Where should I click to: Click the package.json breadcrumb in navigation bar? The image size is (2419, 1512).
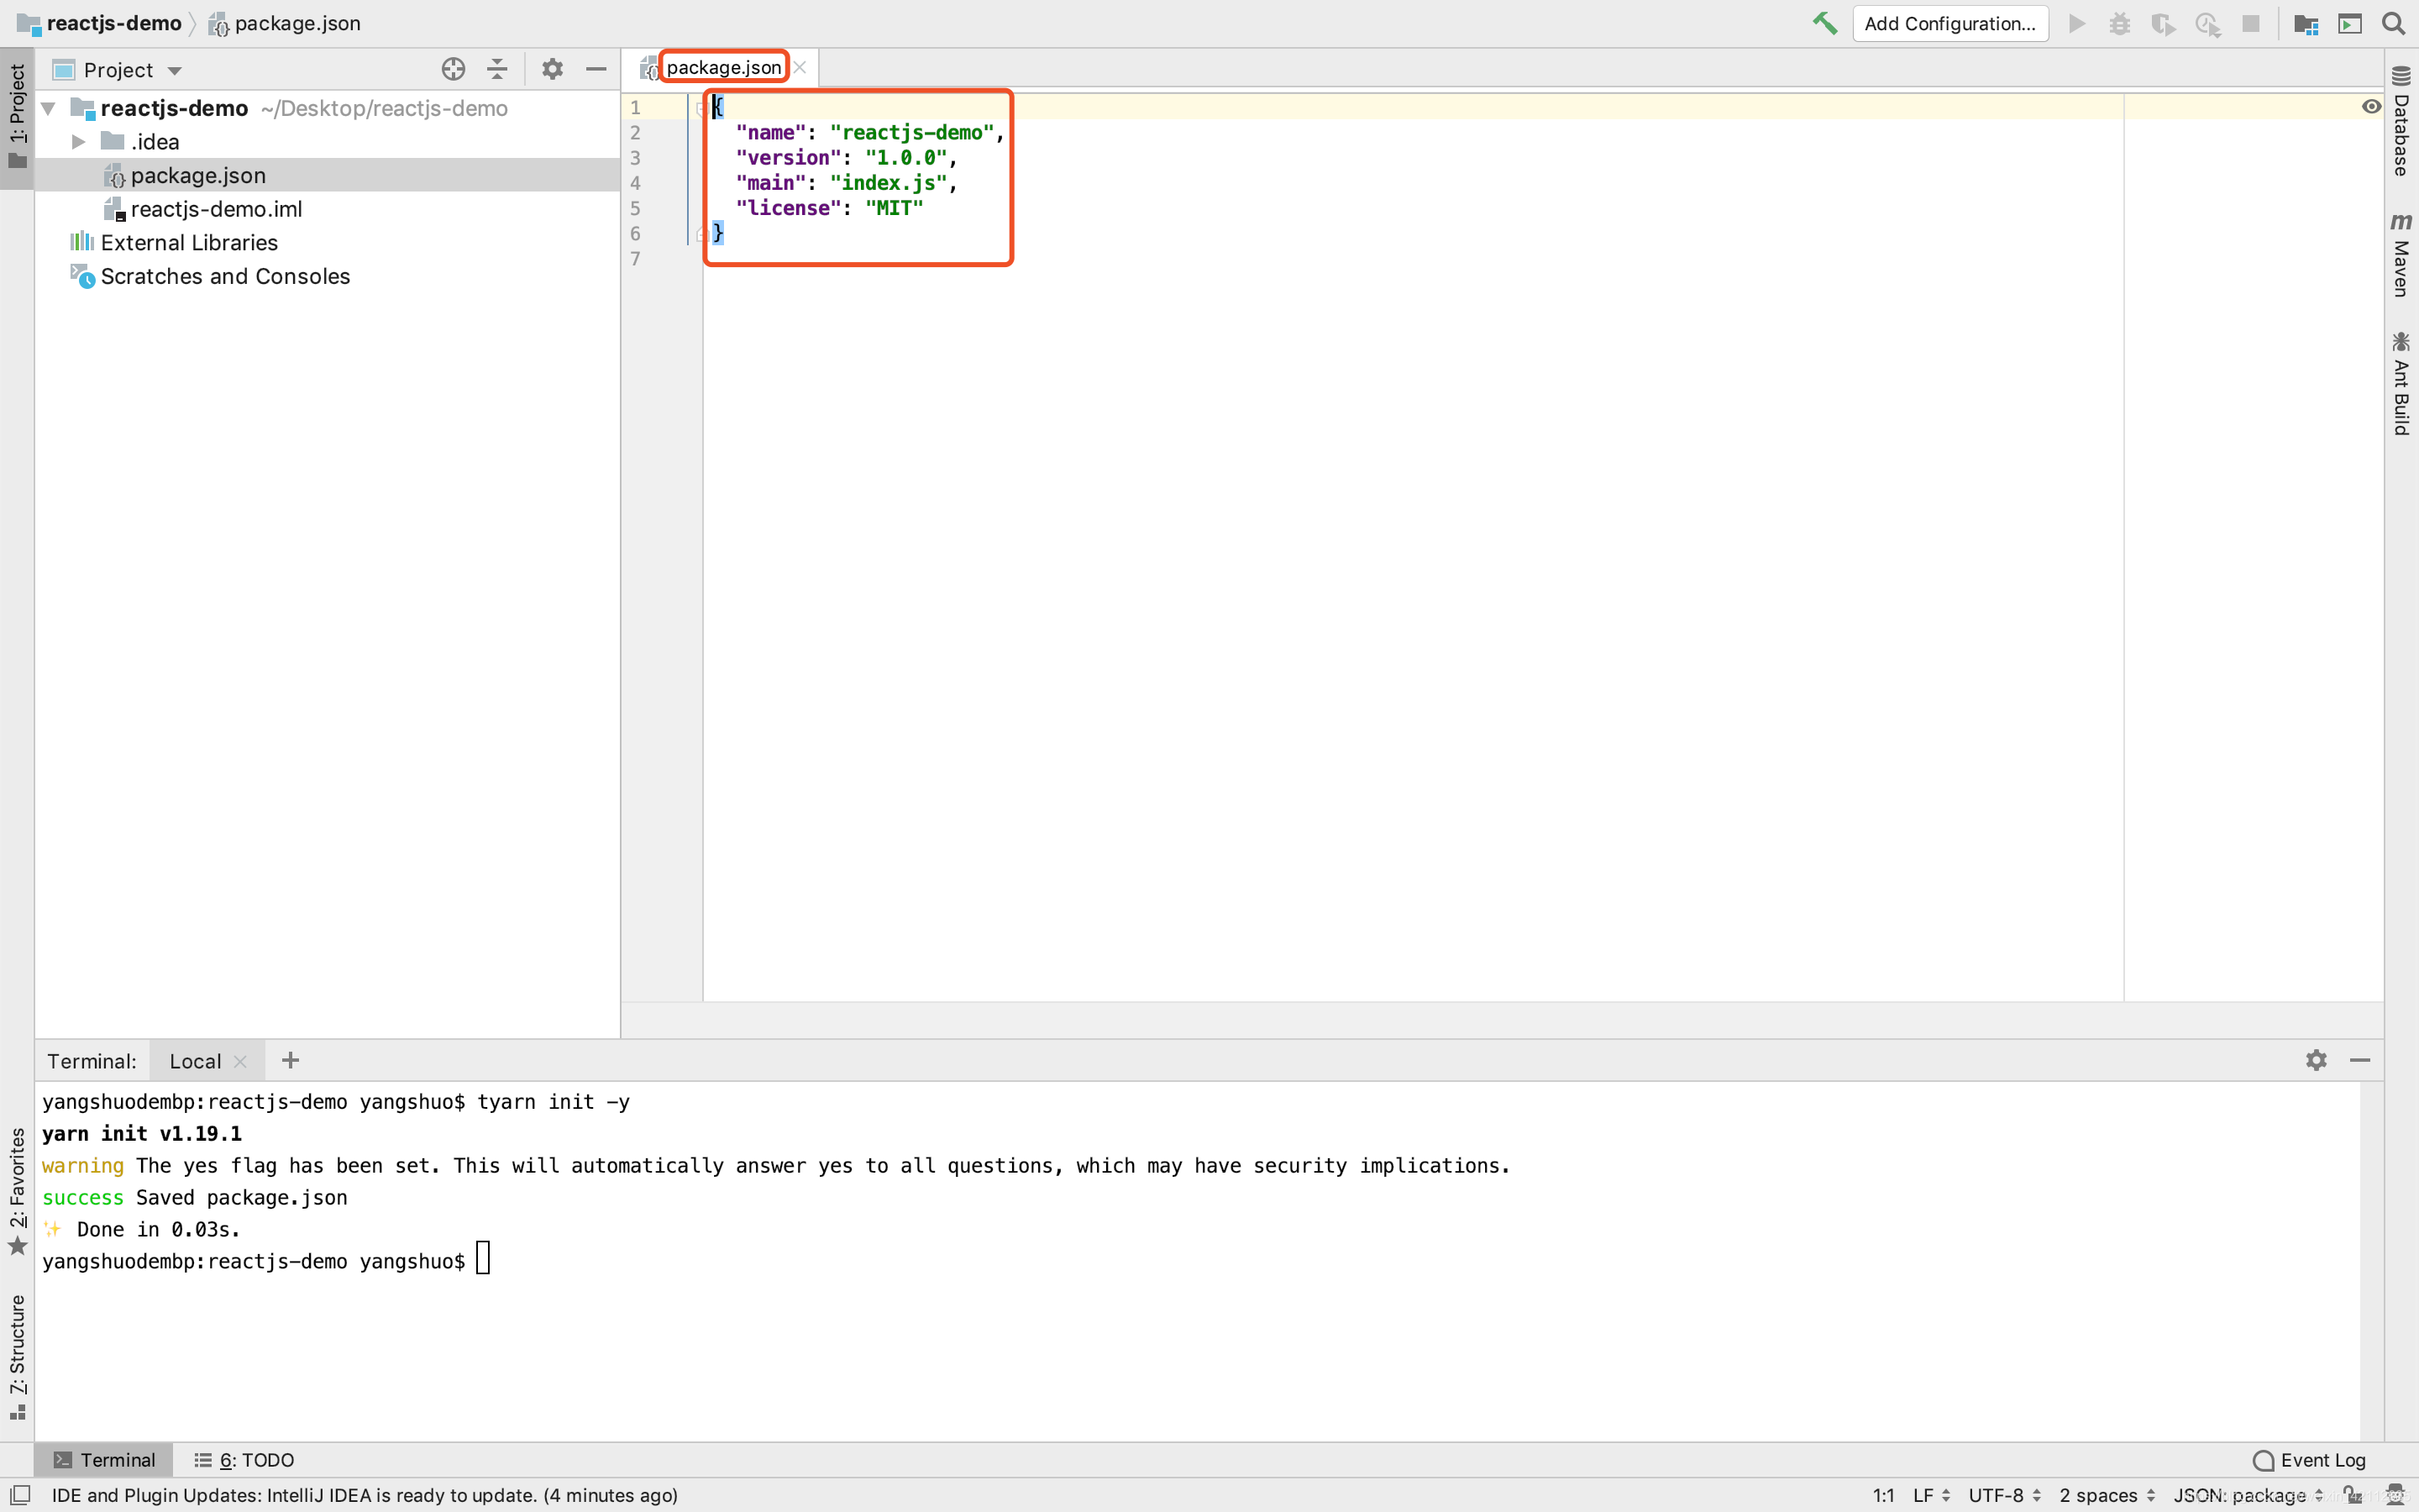pyautogui.click(x=285, y=23)
